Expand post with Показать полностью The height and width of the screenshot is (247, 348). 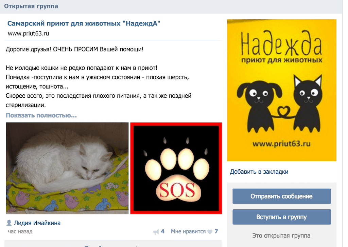(41, 115)
